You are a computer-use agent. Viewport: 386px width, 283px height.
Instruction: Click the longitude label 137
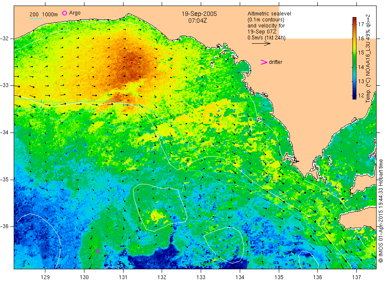pyautogui.click(x=356, y=277)
